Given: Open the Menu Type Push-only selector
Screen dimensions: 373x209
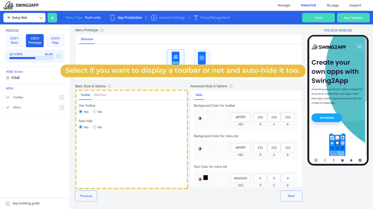Looking at the screenshot, I should pyautogui.click(x=83, y=17).
